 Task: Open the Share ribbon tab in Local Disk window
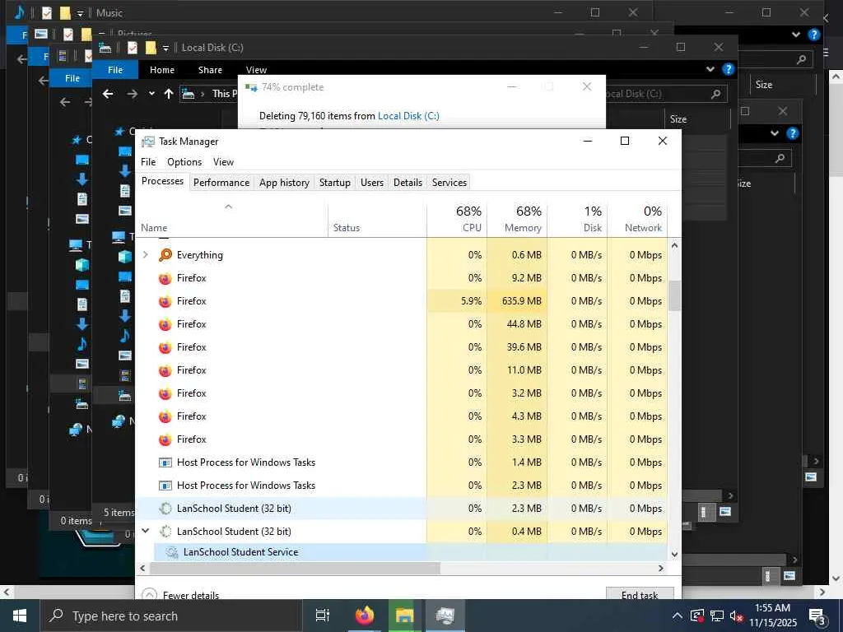click(x=210, y=70)
